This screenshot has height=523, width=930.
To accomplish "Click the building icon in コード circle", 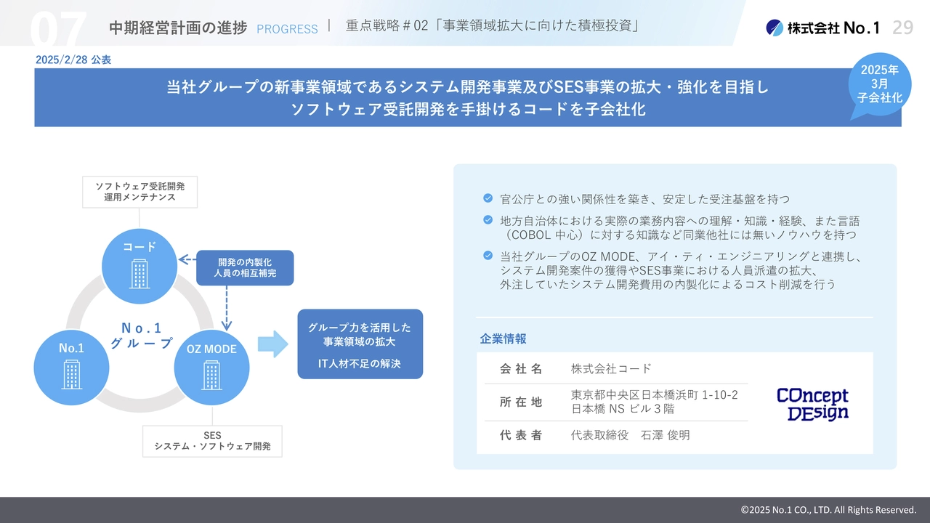I will [139, 274].
